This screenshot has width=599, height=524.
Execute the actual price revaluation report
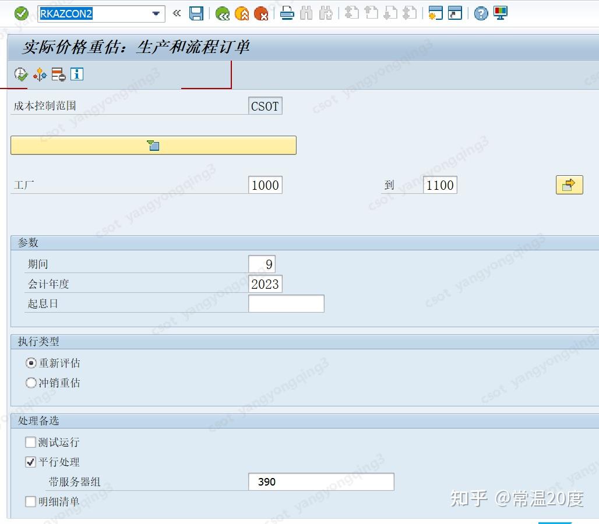click(x=19, y=75)
